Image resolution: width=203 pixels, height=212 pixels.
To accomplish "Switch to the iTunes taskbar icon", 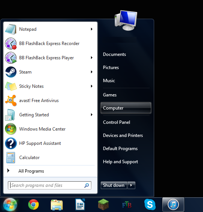I will pyautogui.click(x=173, y=204).
